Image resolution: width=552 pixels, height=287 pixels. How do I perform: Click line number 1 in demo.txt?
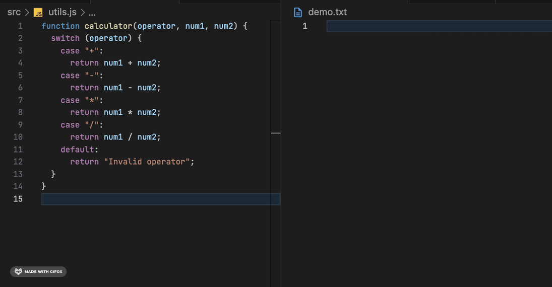coord(305,26)
